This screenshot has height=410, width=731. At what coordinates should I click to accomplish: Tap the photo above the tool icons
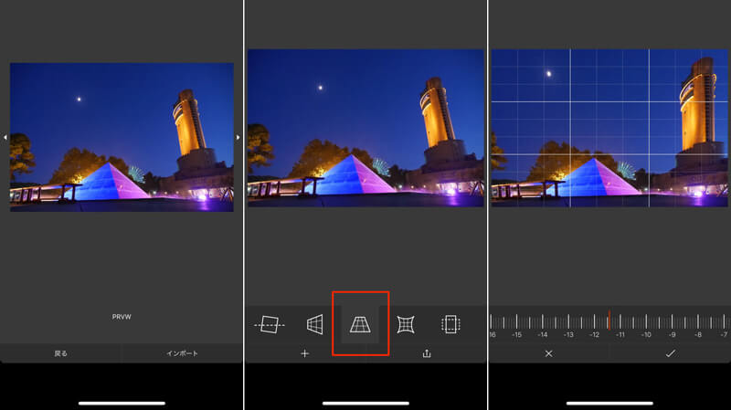coord(365,128)
